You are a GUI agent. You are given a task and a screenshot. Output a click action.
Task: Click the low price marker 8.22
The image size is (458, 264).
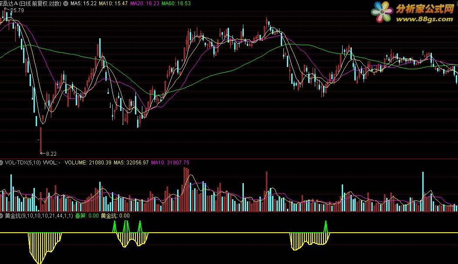[51, 154]
